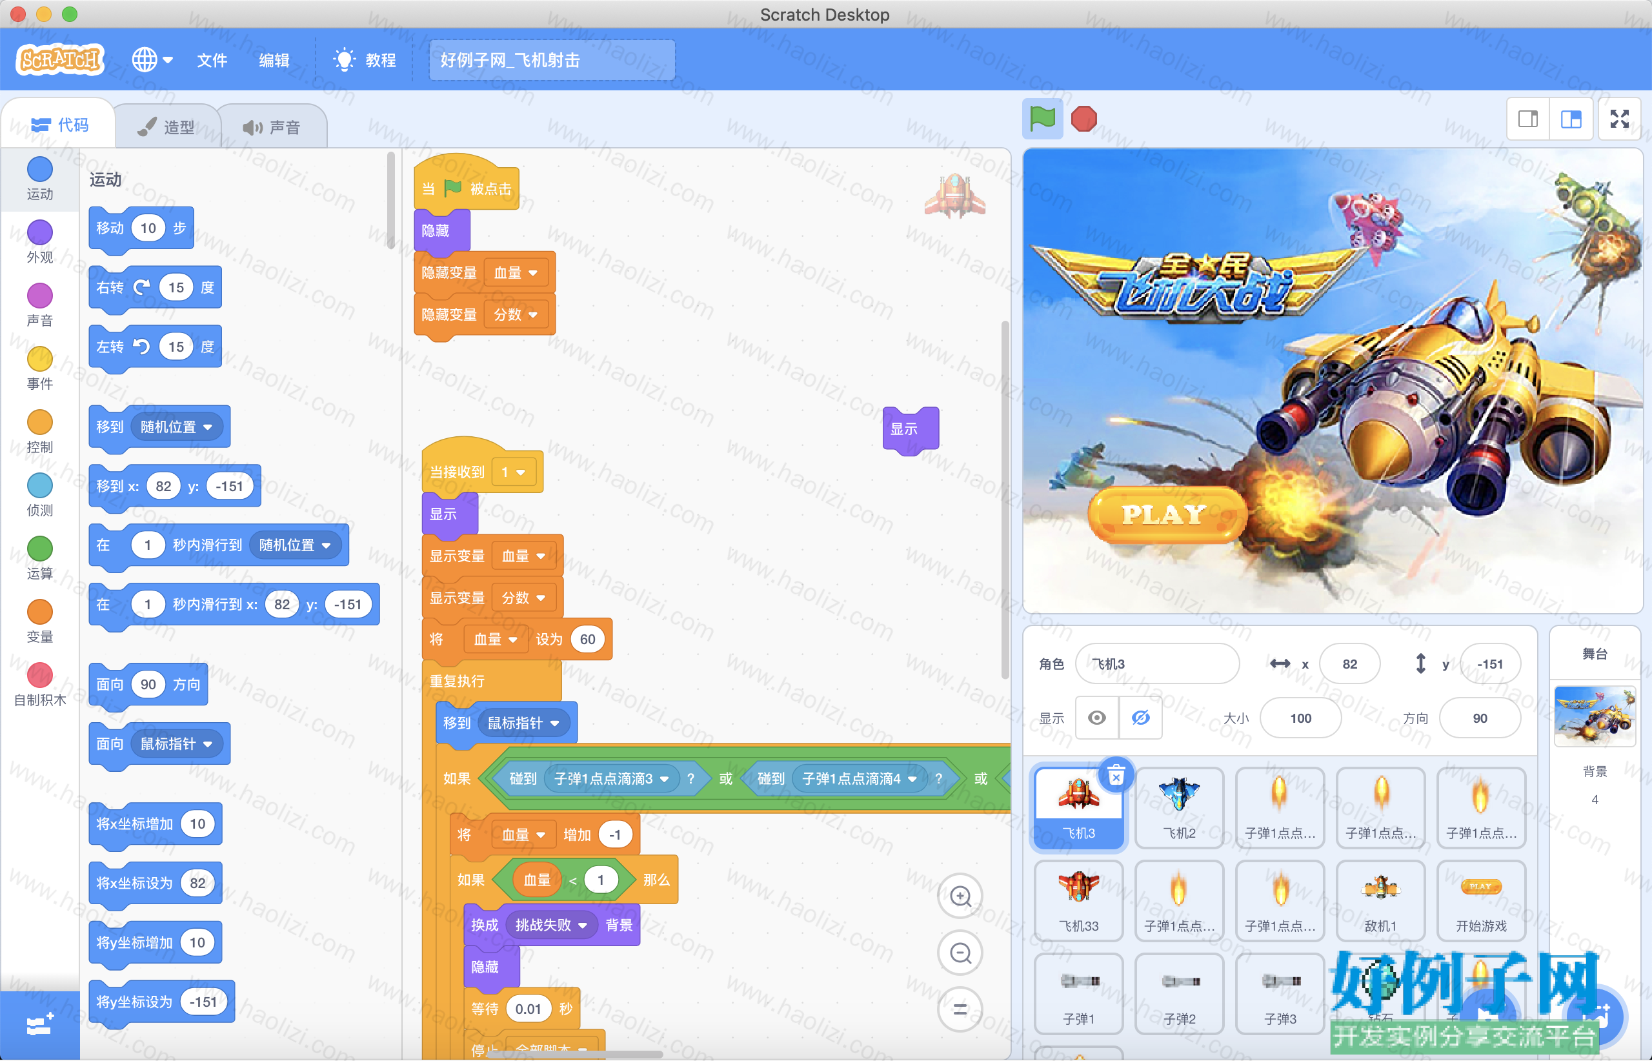The width and height of the screenshot is (1652, 1061).
Task: Select the 子弹1 sprite
Action: (x=1079, y=993)
